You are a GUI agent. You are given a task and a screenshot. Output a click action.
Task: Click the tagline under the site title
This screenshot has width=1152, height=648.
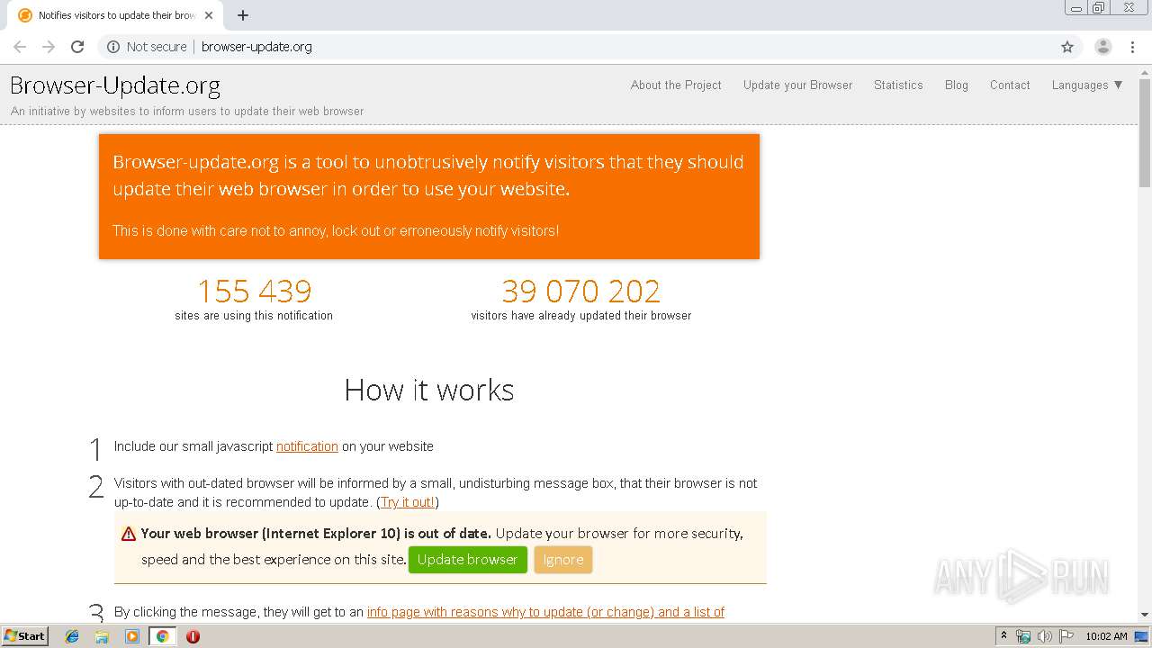click(x=187, y=112)
